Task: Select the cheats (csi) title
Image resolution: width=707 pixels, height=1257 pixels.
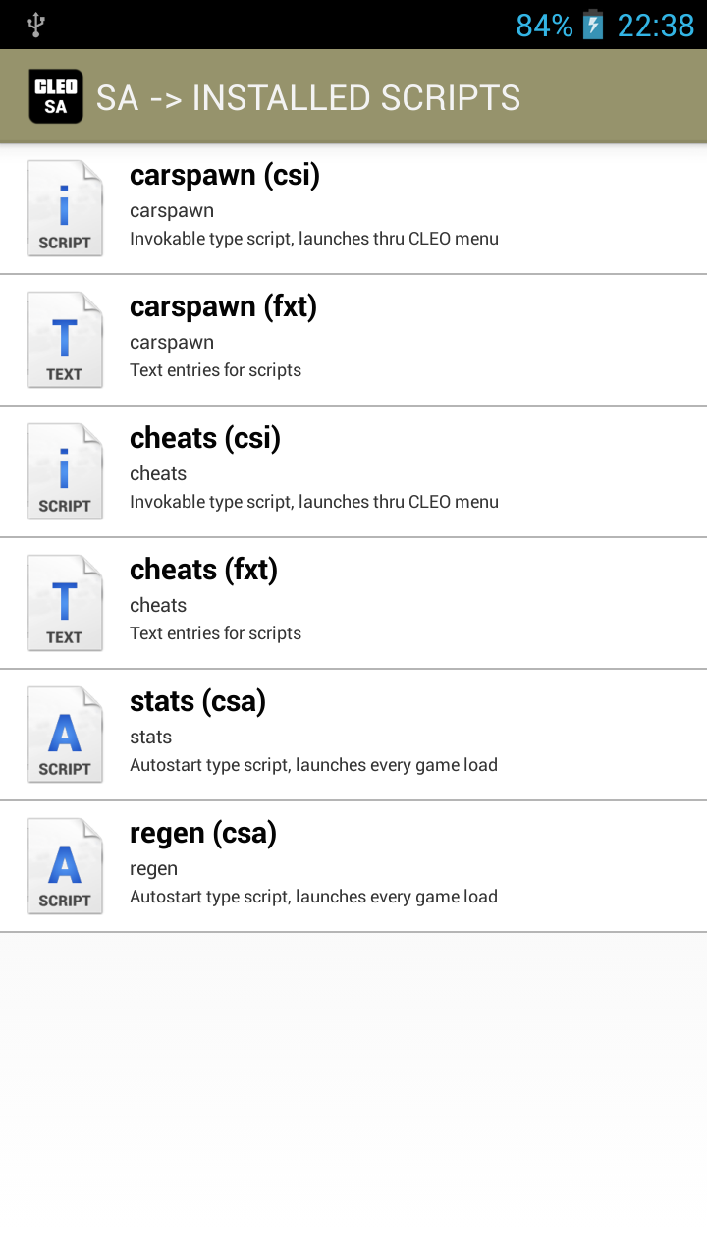Action: [205, 438]
